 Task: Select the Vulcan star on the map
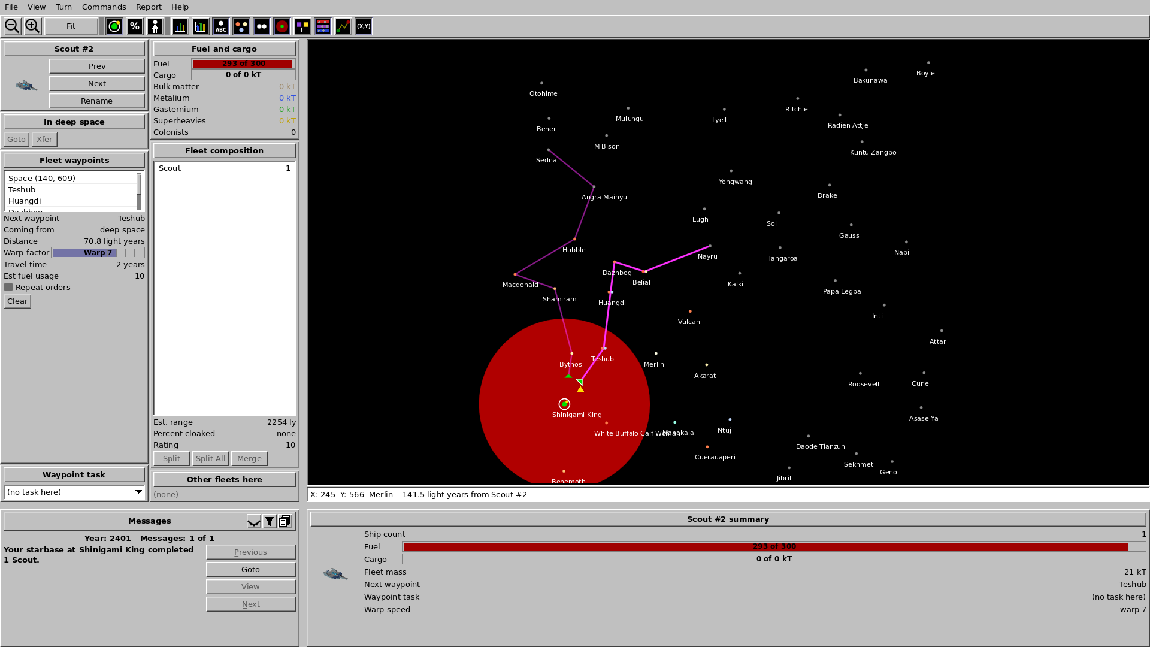690,312
